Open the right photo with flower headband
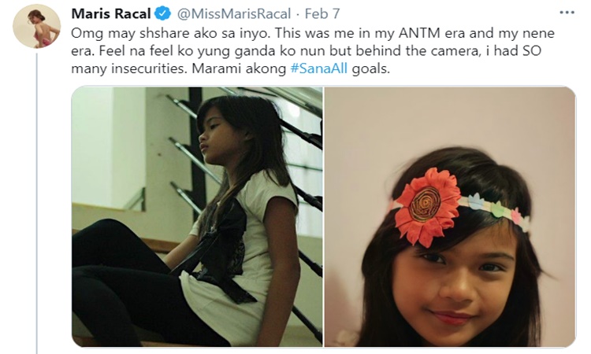 tap(450, 216)
